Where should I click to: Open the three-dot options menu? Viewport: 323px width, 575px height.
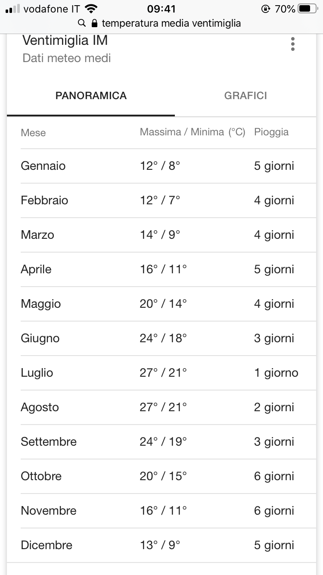(x=293, y=44)
